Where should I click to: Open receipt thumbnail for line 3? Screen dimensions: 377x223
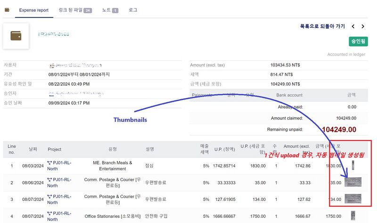pos(352,199)
